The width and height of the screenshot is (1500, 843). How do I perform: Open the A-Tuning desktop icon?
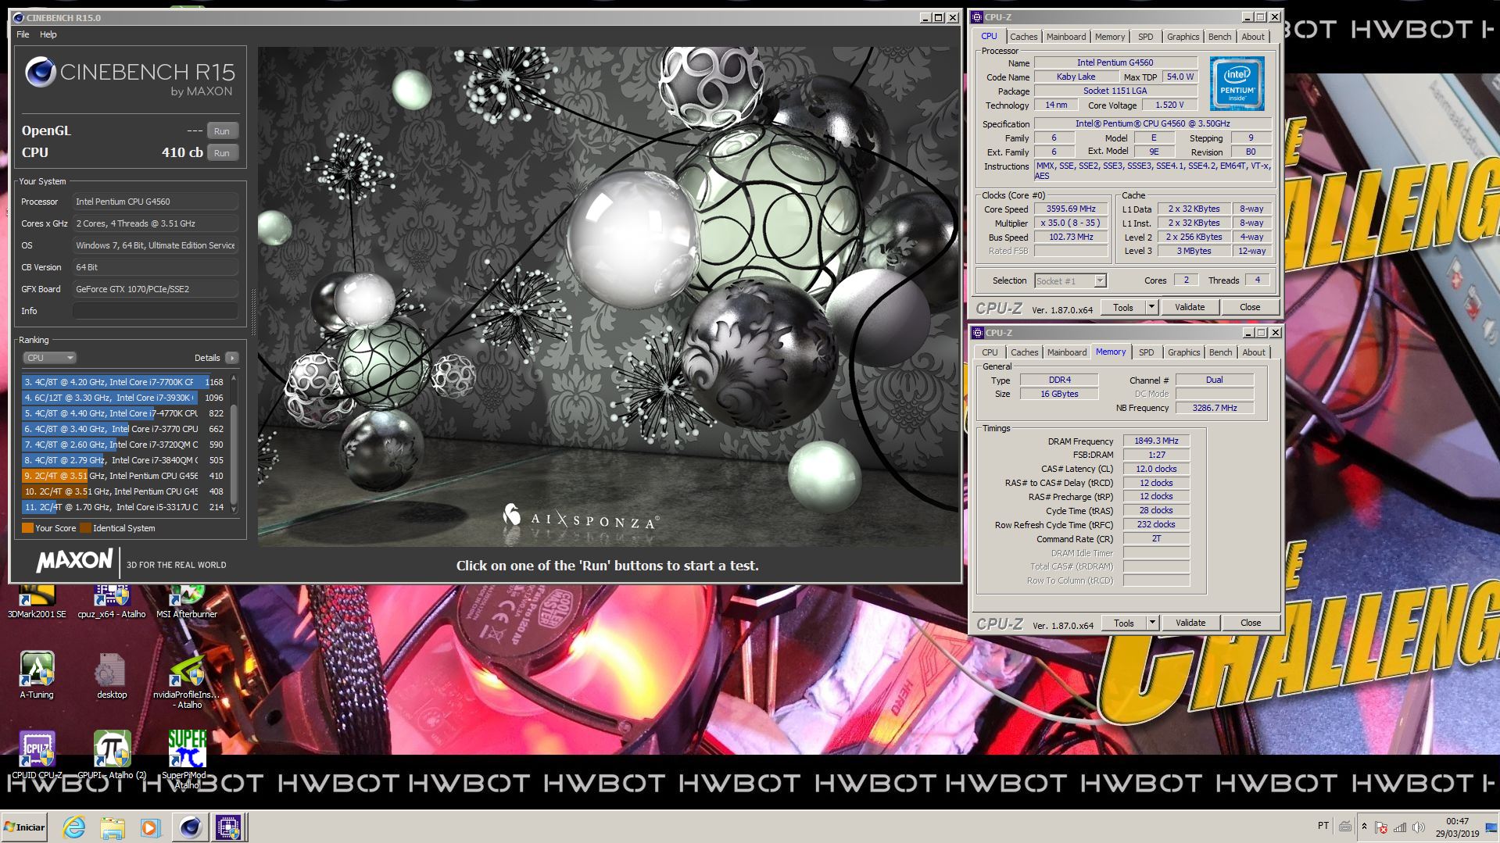point(37,675)
